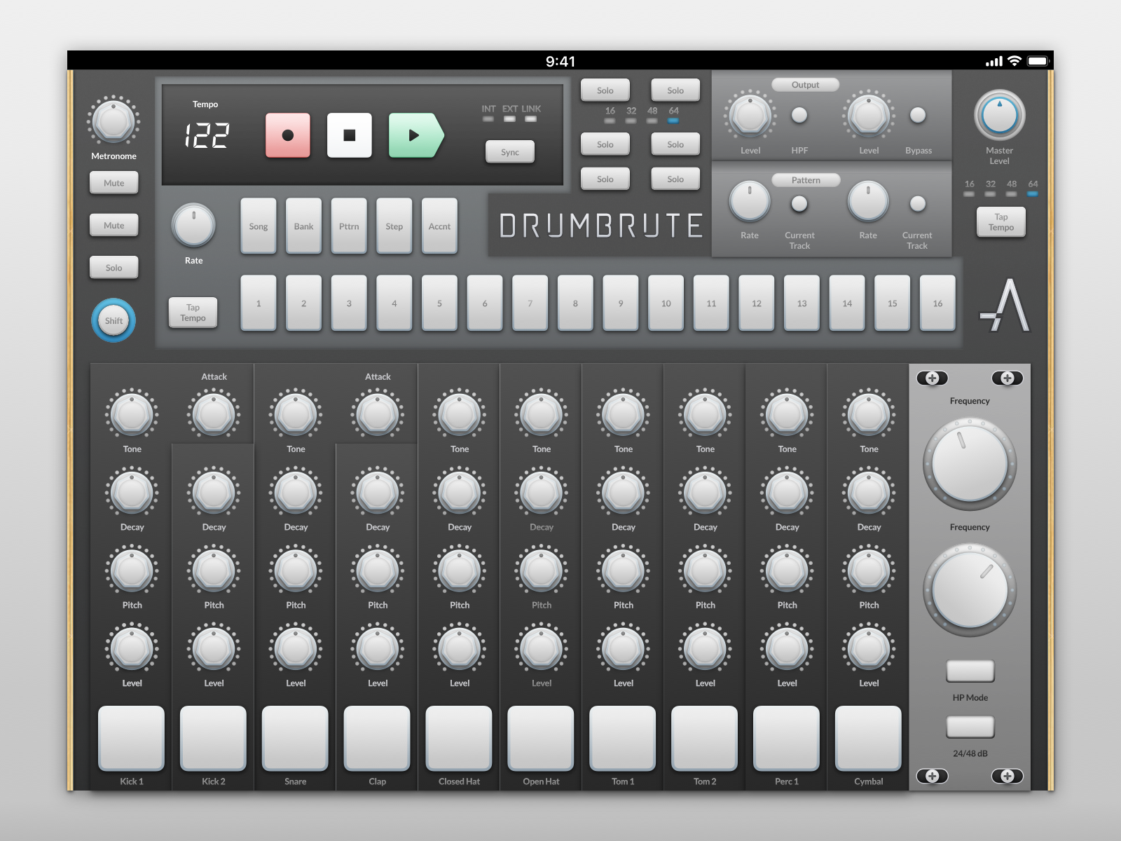Click the Kick 1 Tone knob
Screen dimensions: 1121x841
click(132, 414)
